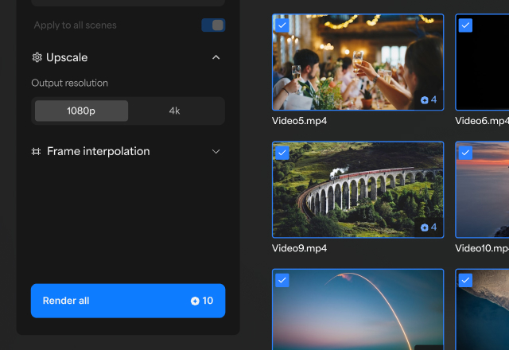The width and height of the screenshot is (509, 350).
Task: Click the Video5.mp4 file name
Action: [x=299, y=121]
